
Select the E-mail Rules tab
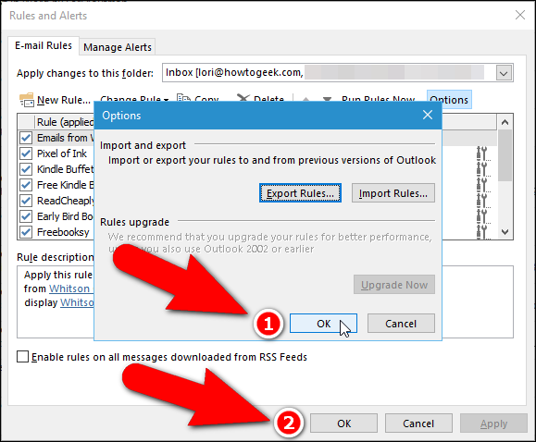pyautogui.click(x=44, y=45)
